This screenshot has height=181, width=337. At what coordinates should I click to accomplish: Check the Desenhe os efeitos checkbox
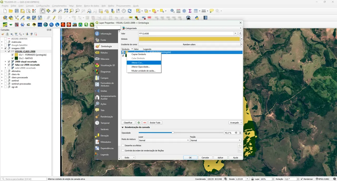(x=123, y=145)
